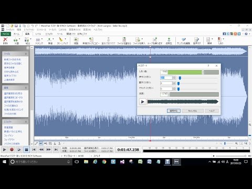Click the Fast Forward transport button
The height and width of the screenshot is (189, 252).
tap(48, 150)
